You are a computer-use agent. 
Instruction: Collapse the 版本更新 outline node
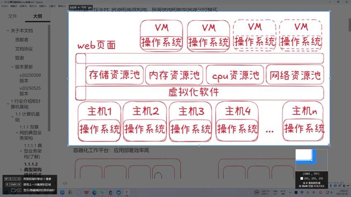coord(12,67)
